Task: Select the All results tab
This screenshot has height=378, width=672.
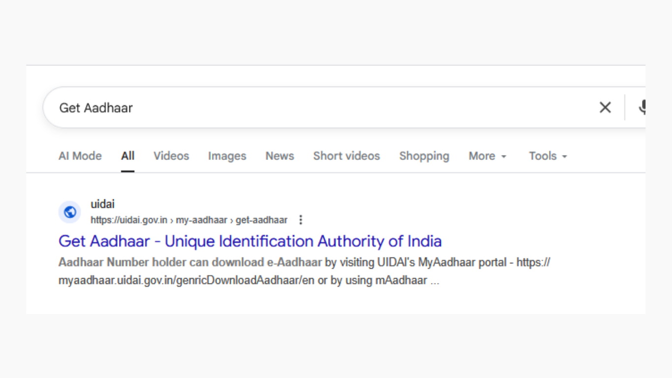Action: pos(128,156)
